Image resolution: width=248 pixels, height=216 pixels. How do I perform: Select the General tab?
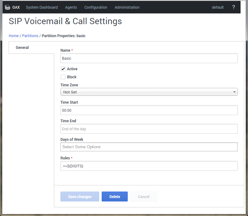(22, 48)
